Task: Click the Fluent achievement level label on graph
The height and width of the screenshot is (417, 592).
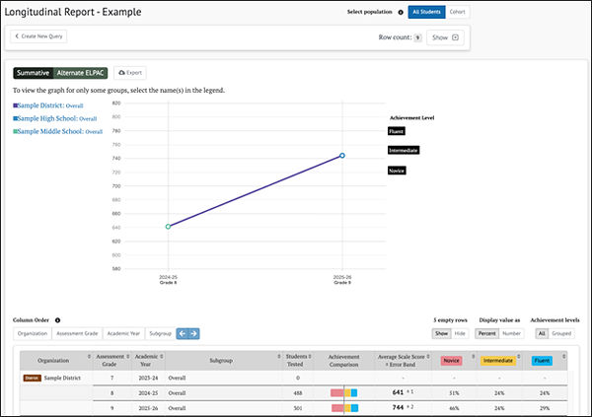Action: (x=397, y=131)
